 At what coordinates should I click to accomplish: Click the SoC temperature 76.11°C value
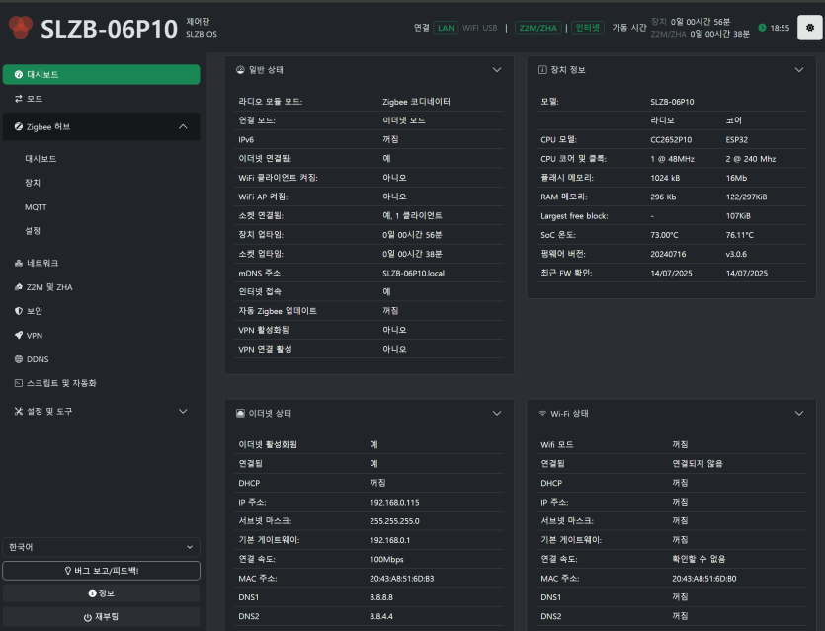(x=739, y=235)
